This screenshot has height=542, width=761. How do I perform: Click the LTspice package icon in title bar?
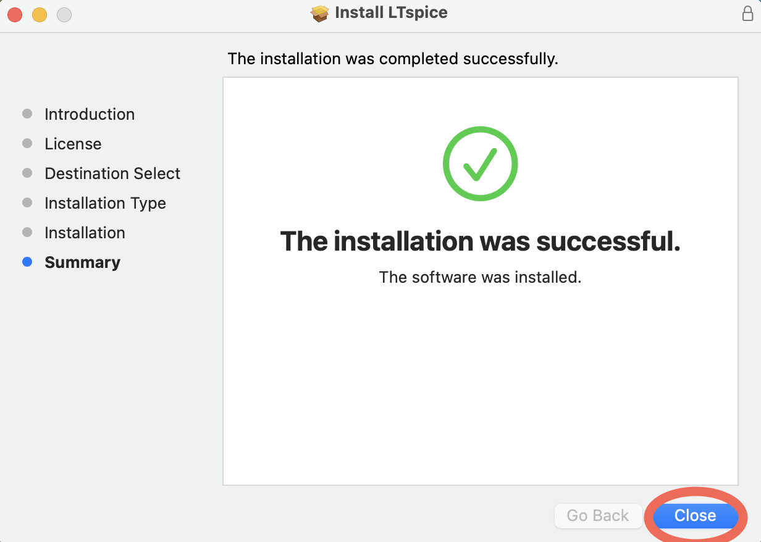click(x=320, y=14)
